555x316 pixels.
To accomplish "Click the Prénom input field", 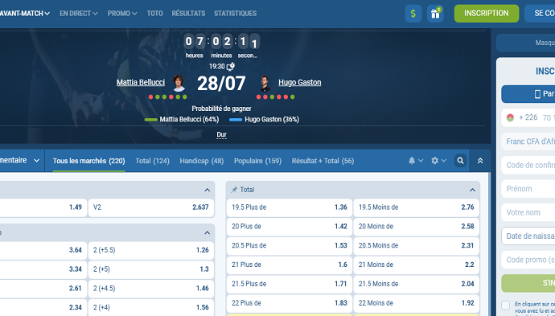I will click(x=528, y=189).
